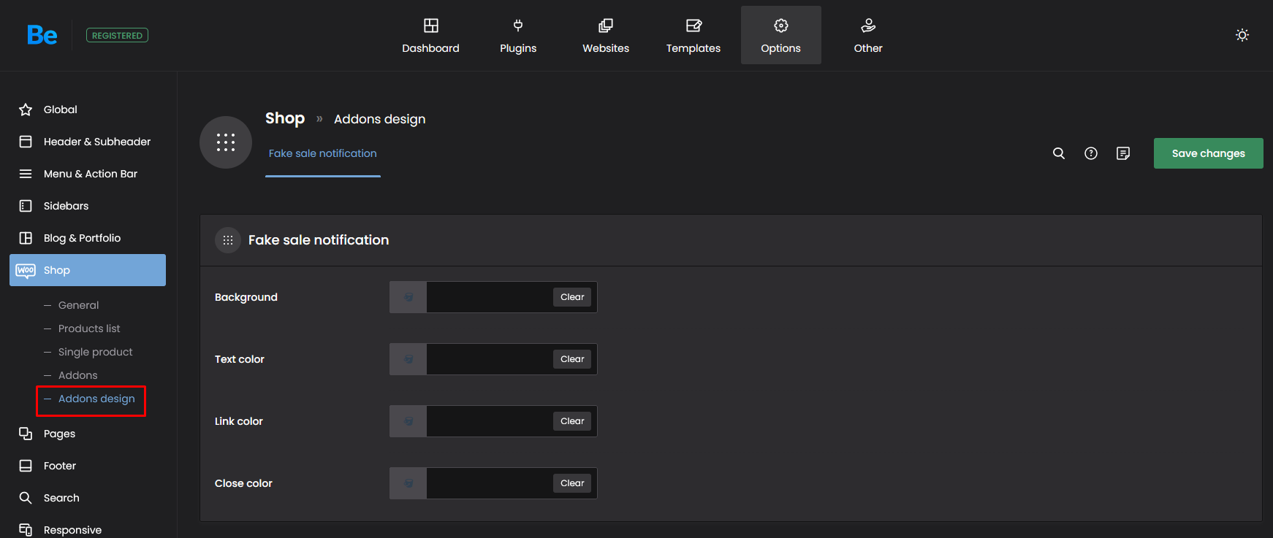Click the Be logo
This screenshot has height=538, width=1273.
pos(42,35)
